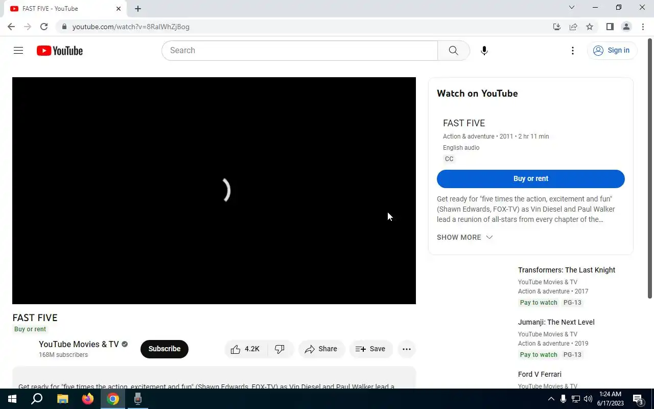Click the green Buy or rent badge
Screen dimensions: 654x409
(30, 329)
